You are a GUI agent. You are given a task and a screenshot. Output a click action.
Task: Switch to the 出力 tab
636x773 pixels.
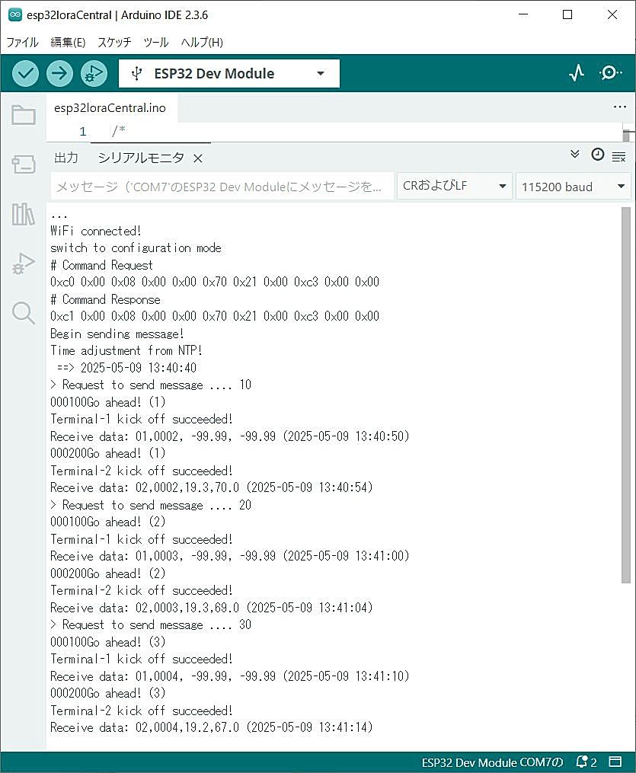coord(66,158)
